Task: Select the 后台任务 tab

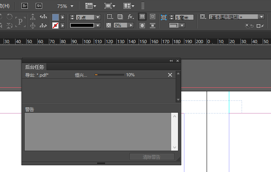Action: pos(35,67)
